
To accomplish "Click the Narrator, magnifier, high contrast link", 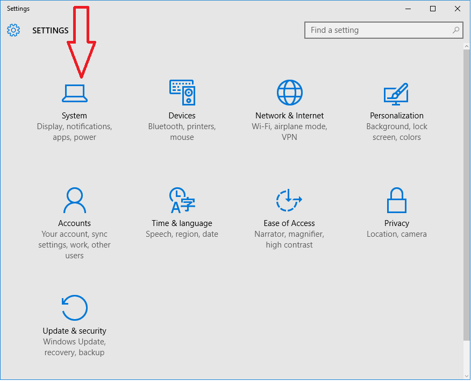I will pyautogui.click(x=289, y=239).
